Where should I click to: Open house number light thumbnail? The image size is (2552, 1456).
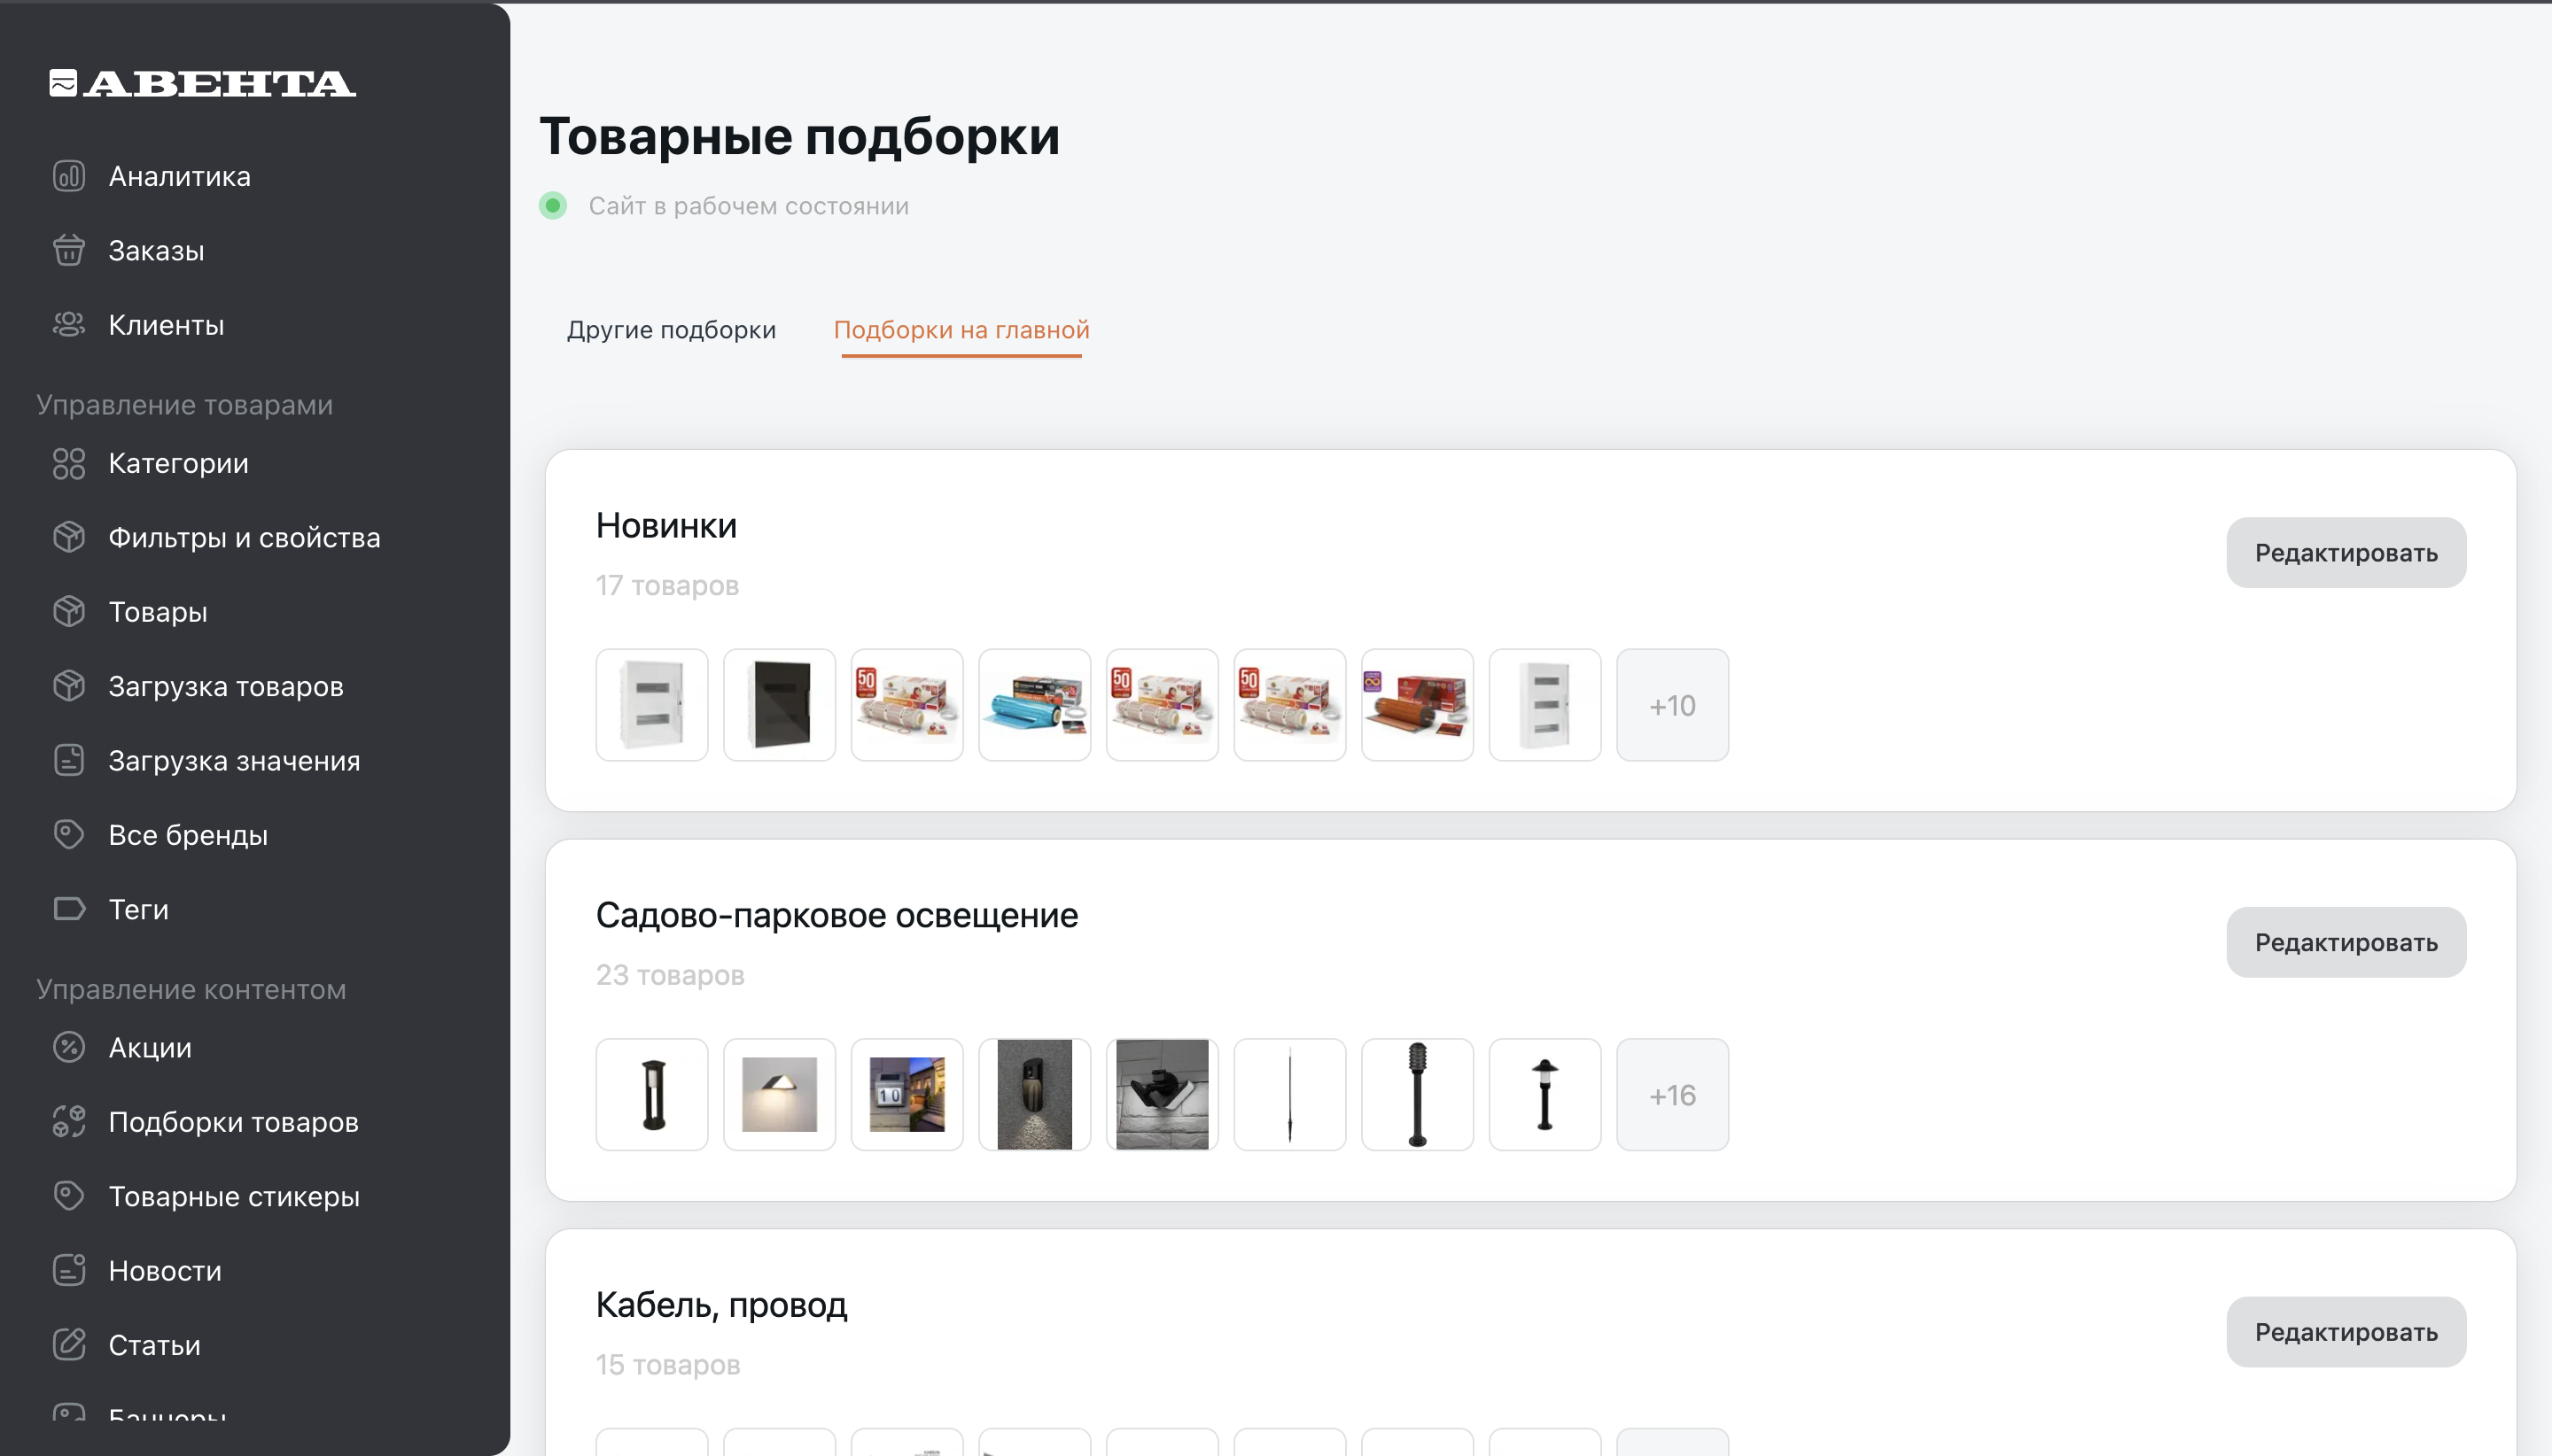point(906,1095)
